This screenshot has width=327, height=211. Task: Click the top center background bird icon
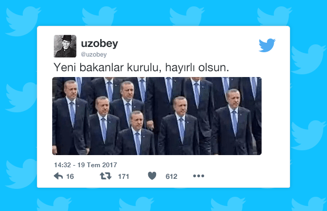187,16
